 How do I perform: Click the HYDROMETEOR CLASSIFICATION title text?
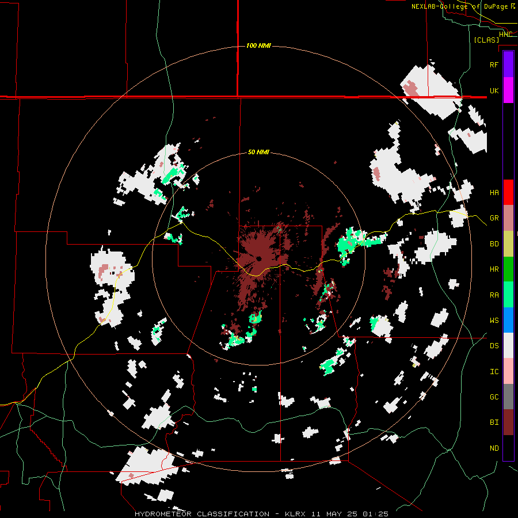[x=202, y=514]
